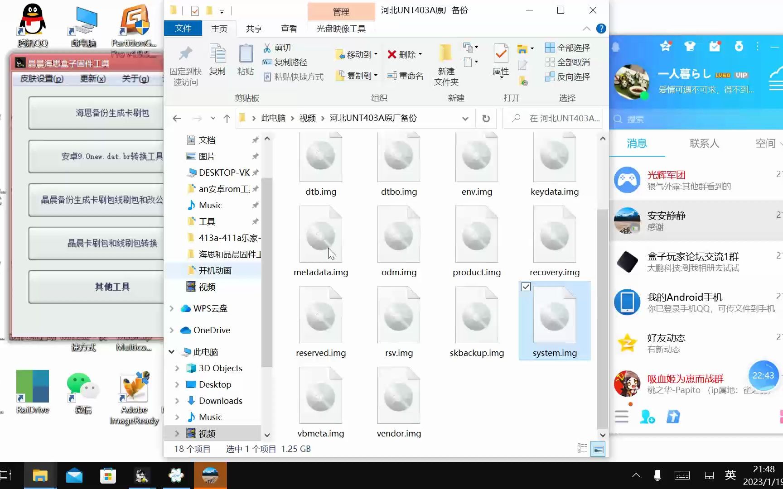Expand the 3D Objects folder in sidebar
This screenshot has width=783, height=489.
[177, 368]
